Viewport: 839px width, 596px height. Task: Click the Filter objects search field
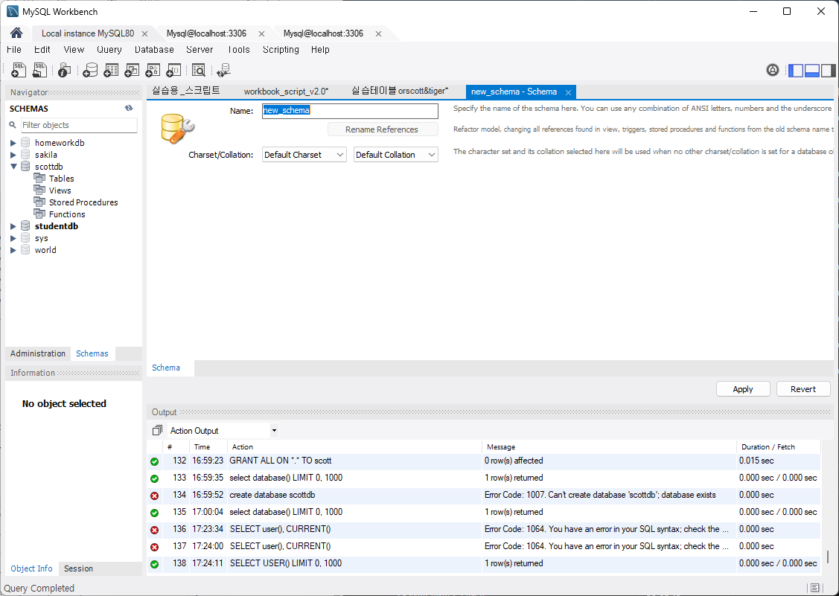[79, 125]
